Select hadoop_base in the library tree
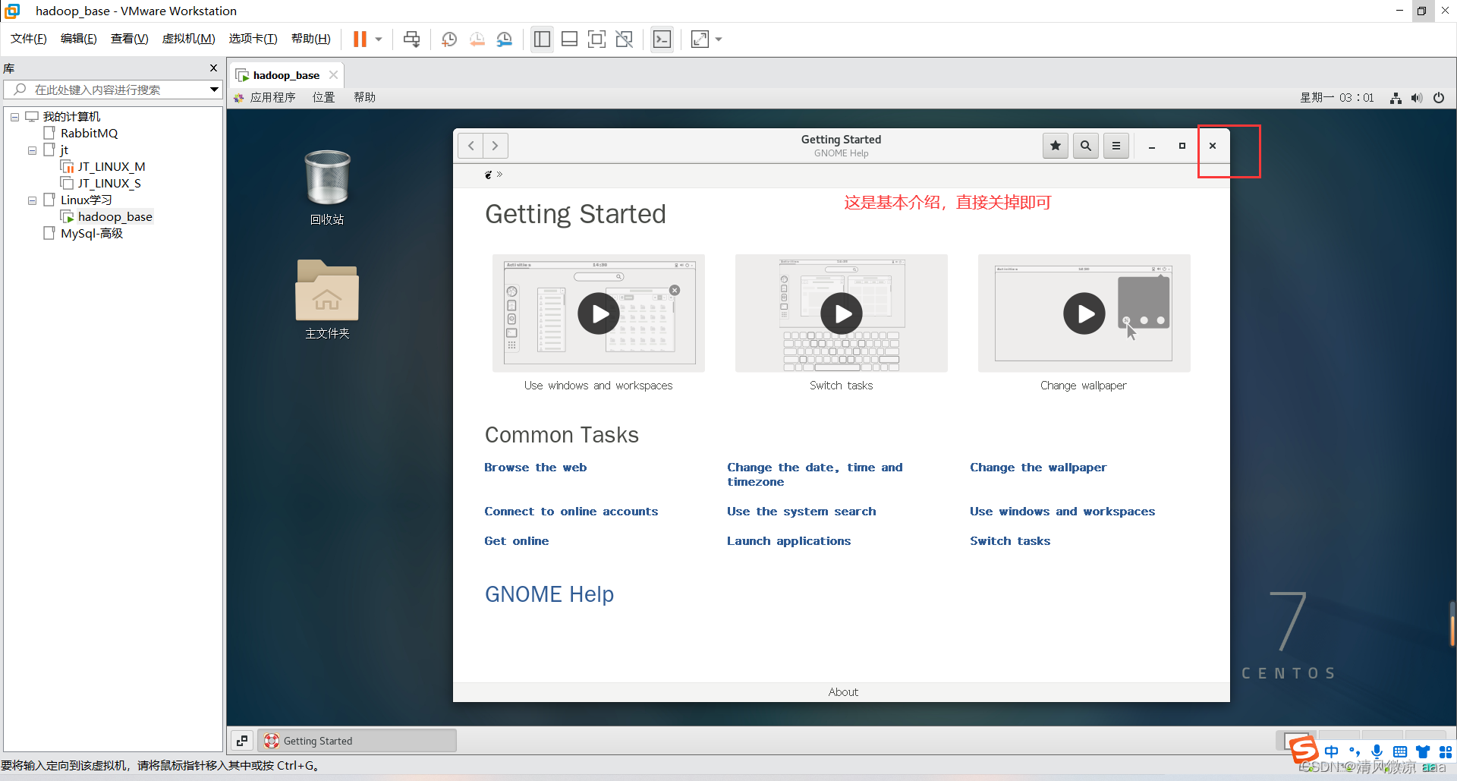1457x781 pixels. 115,217
